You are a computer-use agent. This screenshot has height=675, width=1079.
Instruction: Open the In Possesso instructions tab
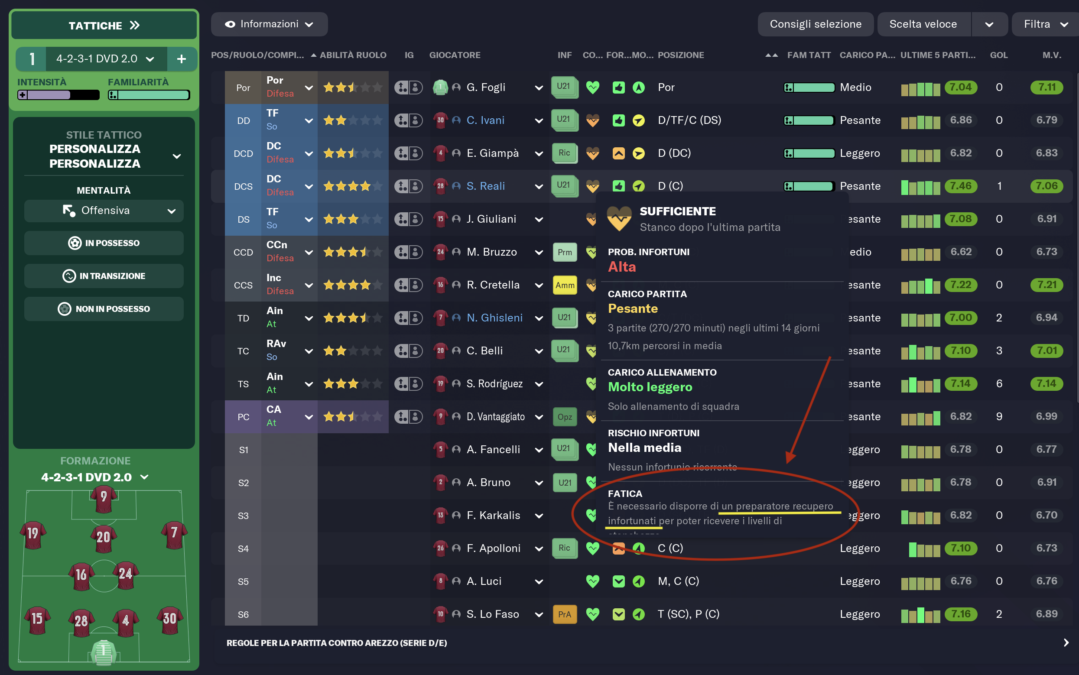(104, 243)
